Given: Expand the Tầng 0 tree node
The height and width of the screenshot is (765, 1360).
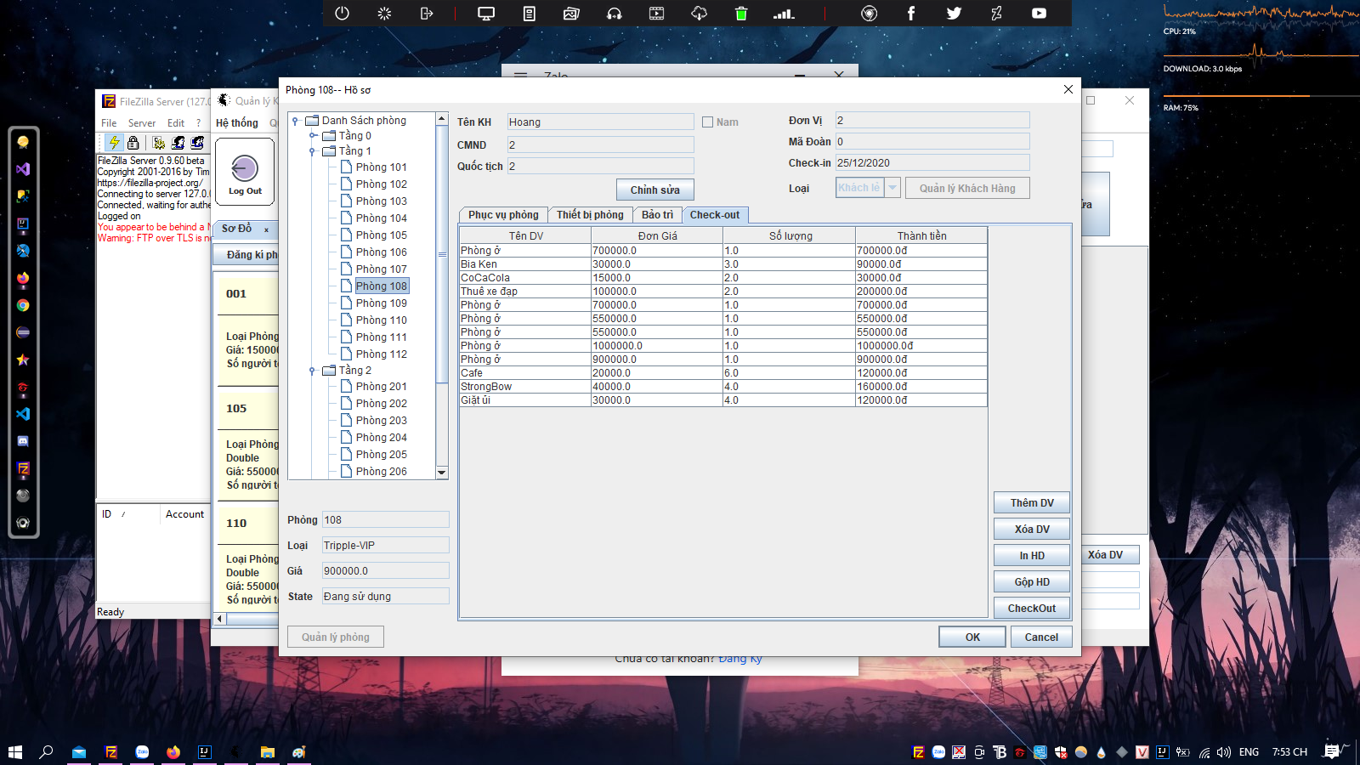Looking at the screenshot, I should click(x=313, y=136).
